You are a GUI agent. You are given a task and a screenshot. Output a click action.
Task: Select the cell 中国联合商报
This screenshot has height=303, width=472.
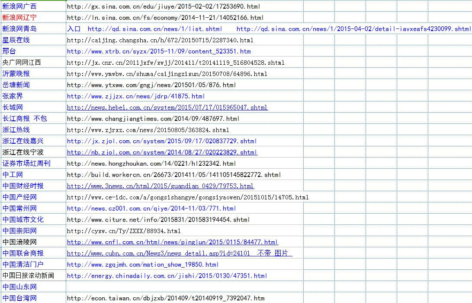pyautogui.click(x=33, y=253)
